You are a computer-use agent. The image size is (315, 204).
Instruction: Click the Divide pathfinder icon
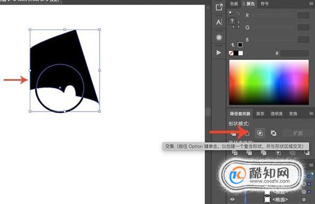click(x=234, y=153)
